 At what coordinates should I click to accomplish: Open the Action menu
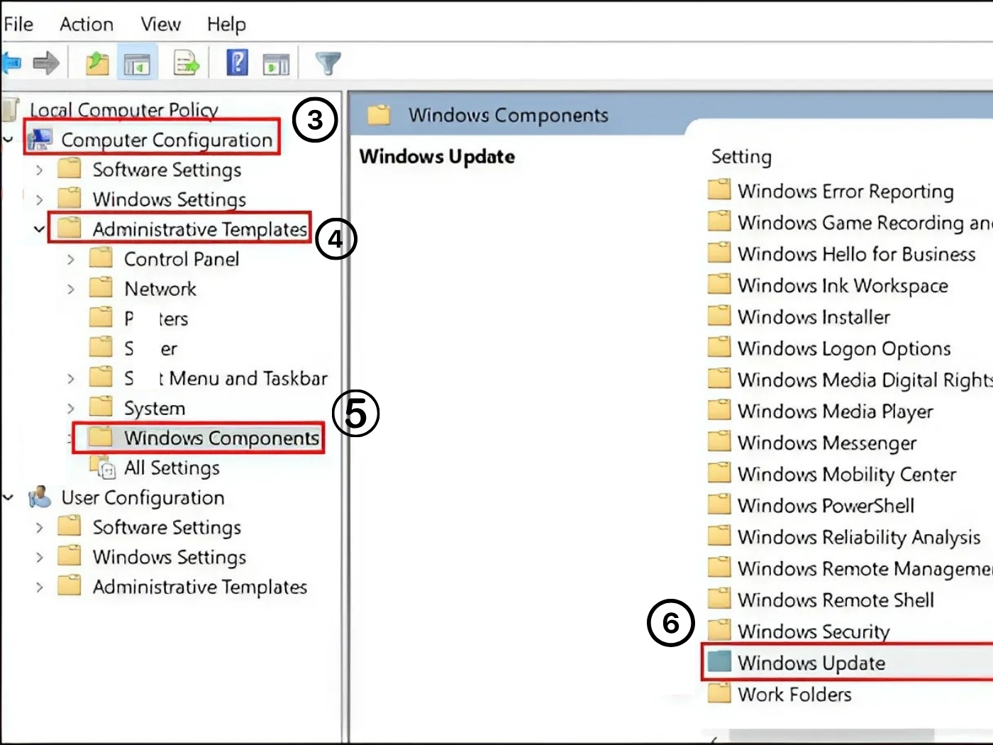coord(87,24)
